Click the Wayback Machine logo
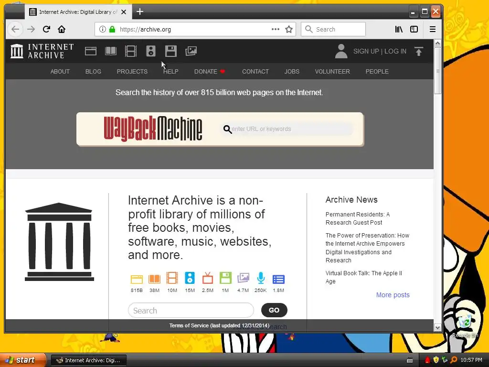489x367 pixels. pos(153,129)
